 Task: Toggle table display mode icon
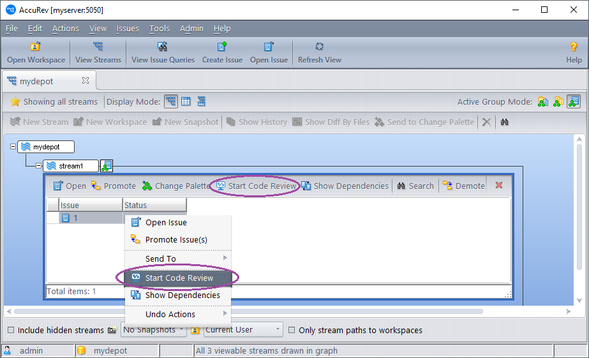click(186, 101)
